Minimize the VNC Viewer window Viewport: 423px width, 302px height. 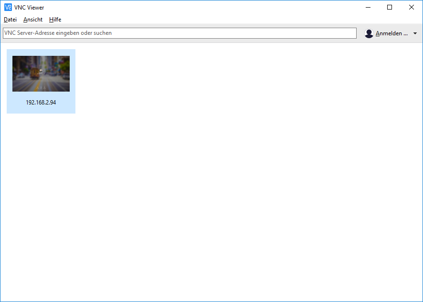coord(368,7)
